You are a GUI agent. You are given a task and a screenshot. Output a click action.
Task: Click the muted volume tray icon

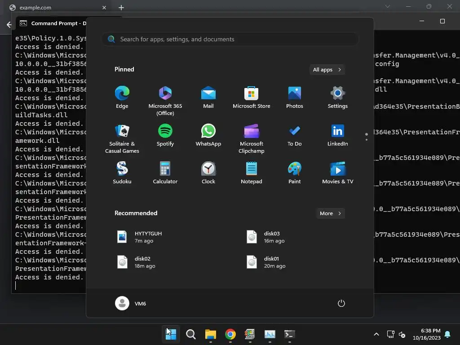[402, 334]
